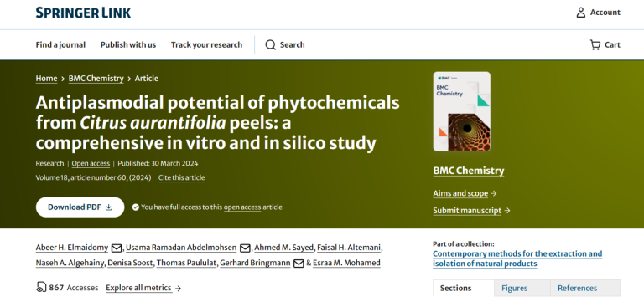Open author Ahmed M. Sayed

pyautogui.click(x=283, y=248)
